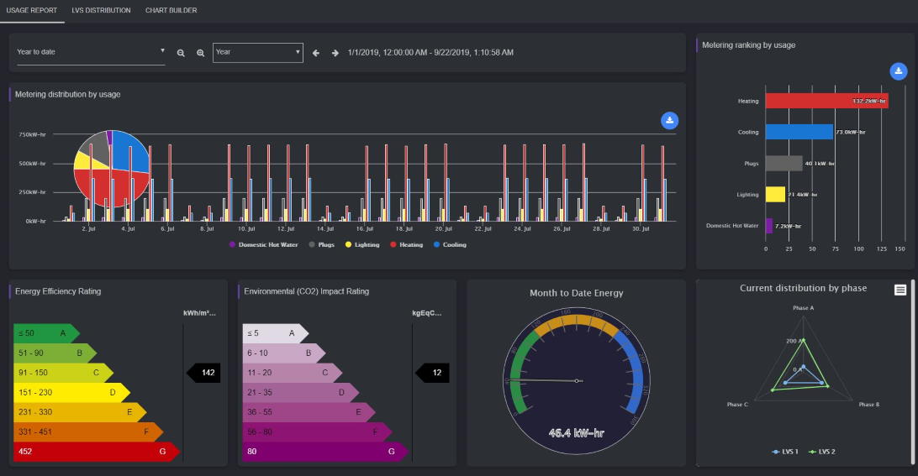Toggle LVS 2 series in phase chart
Screen dimensions: 918x476
click(x=822, y=452)
